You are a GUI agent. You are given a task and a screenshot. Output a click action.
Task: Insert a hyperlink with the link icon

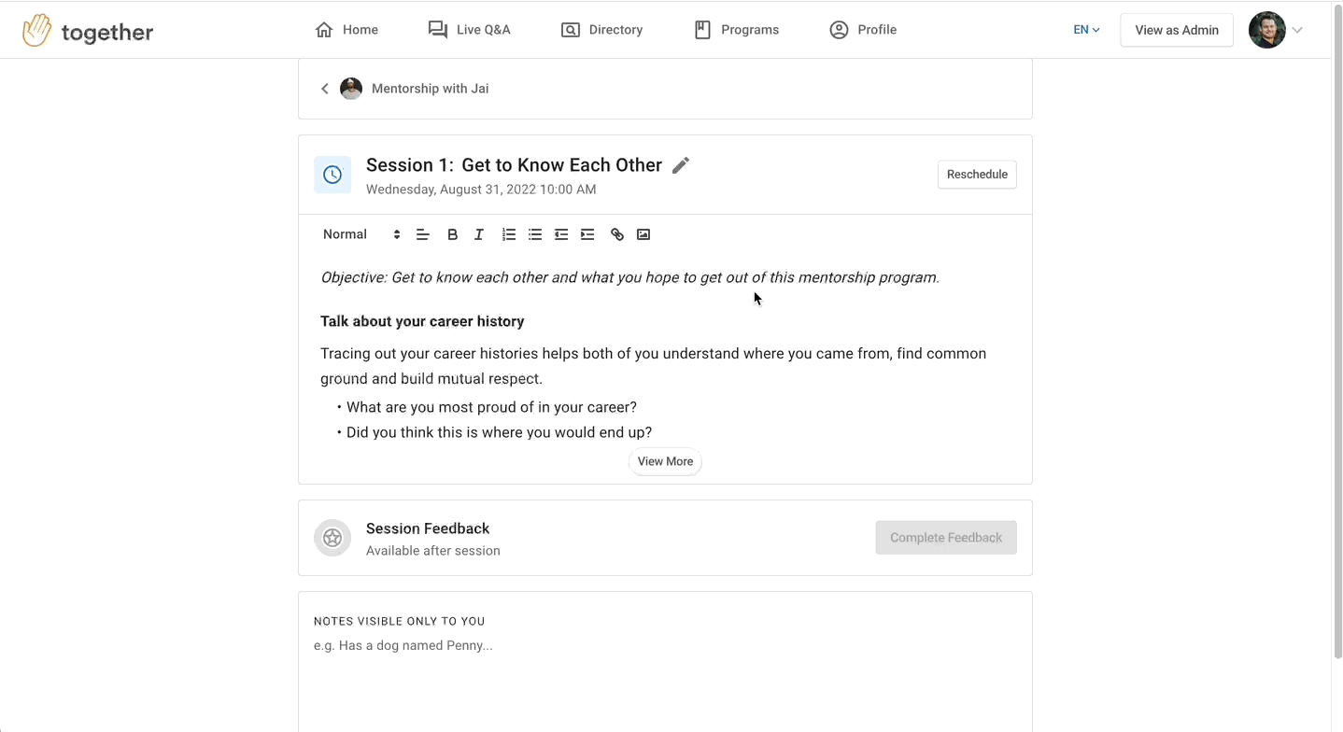[x=617, y=234]
